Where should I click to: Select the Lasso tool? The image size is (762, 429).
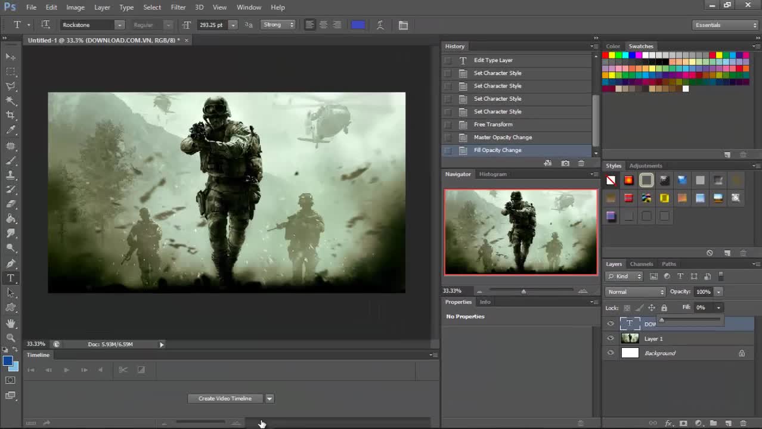pyautogui.click(x=11, y=86)
